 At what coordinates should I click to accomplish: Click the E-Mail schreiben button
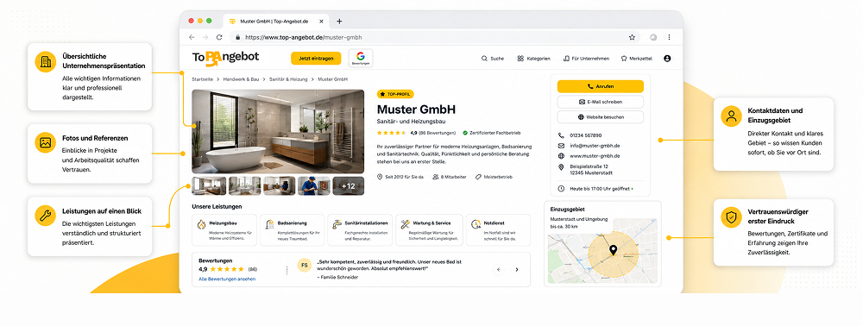click(x=601, y=102)
